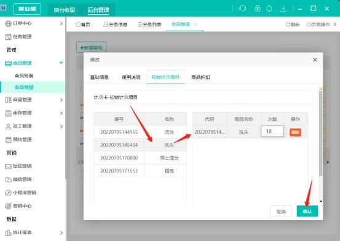Screen dimensions: 340x241
Task: Collapse the 会员管理 menu chevron
Action: pos(61,63)
